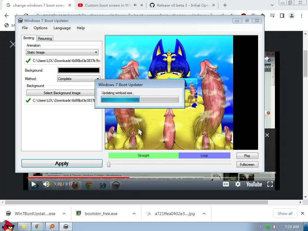308x231 pixels.
Task: Go back with Chrome's back arrow
Action: click(7, 16)
